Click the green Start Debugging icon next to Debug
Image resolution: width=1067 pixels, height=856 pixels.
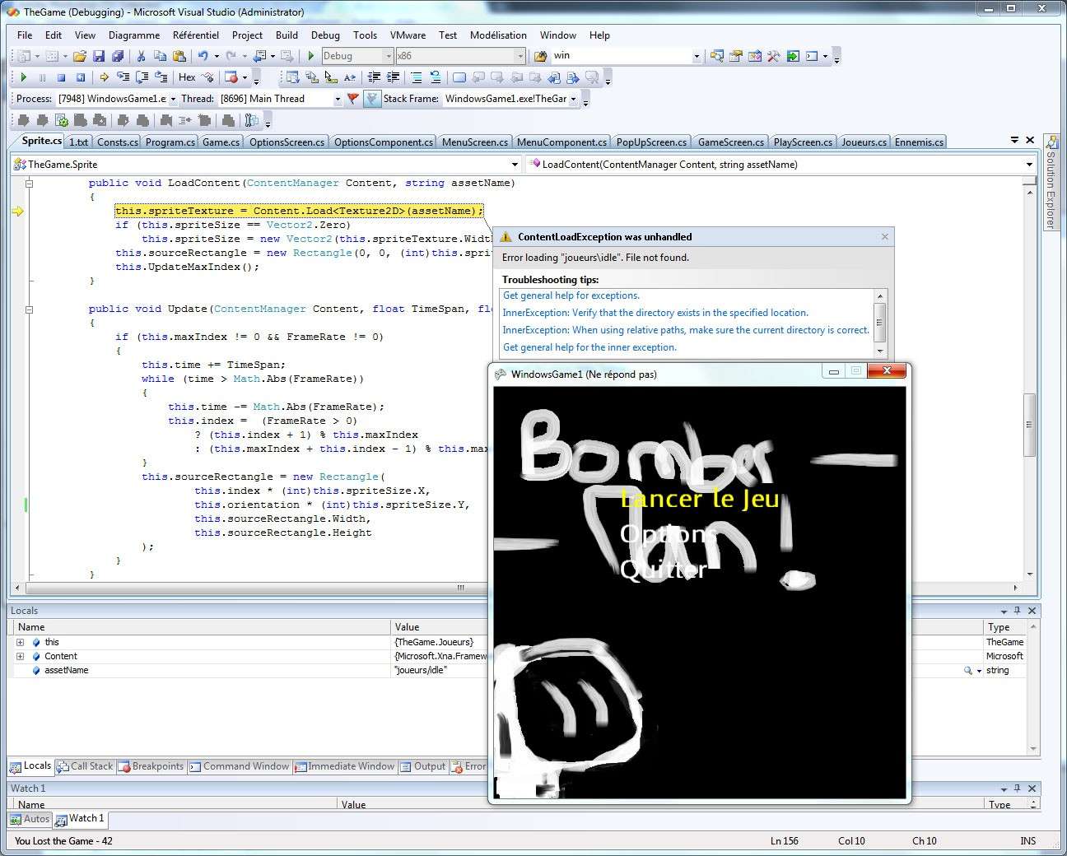tap(311, 56)
